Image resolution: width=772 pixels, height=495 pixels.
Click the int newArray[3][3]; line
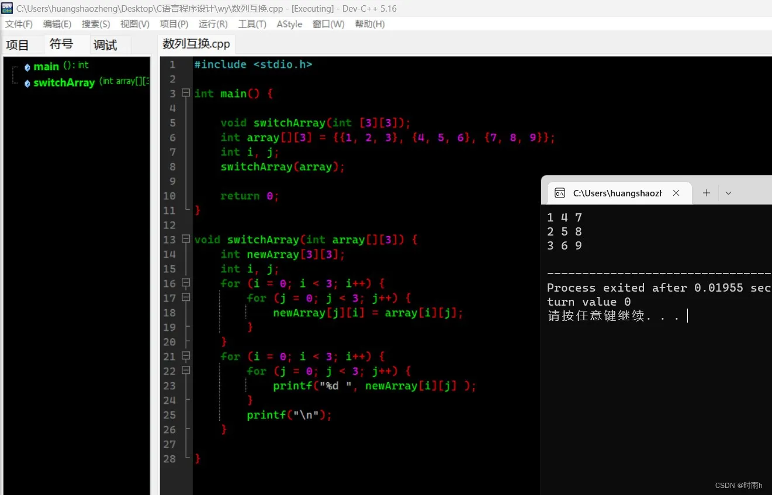pyautogui.click(x=283, y=254)
